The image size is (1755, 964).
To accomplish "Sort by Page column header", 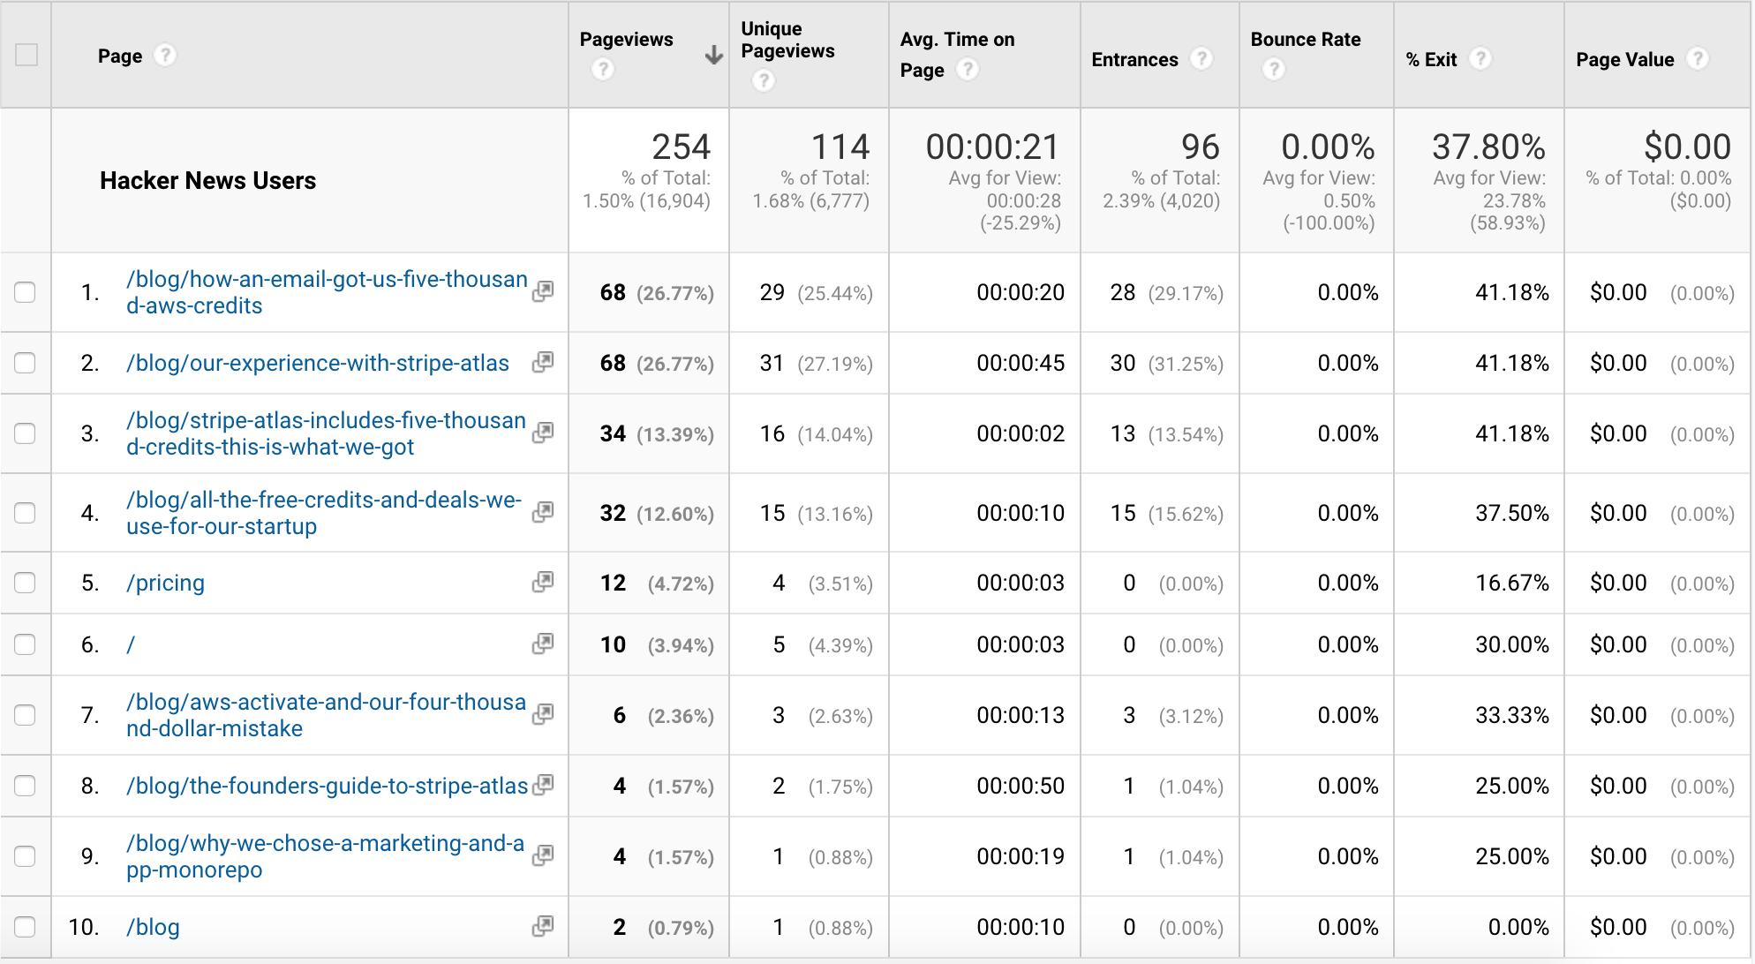I will (120, 56).
